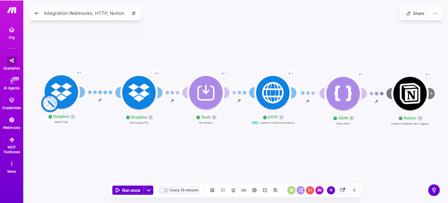The height and width of the screenshot is (203, 448).
Task: Go to Org in sidebar
Action: pyautogui.click(x=11, y=33)
